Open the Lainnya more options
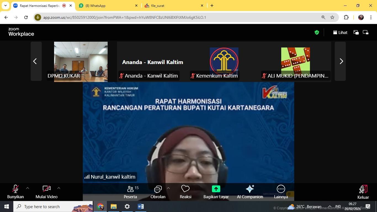 tap(281, 192)
